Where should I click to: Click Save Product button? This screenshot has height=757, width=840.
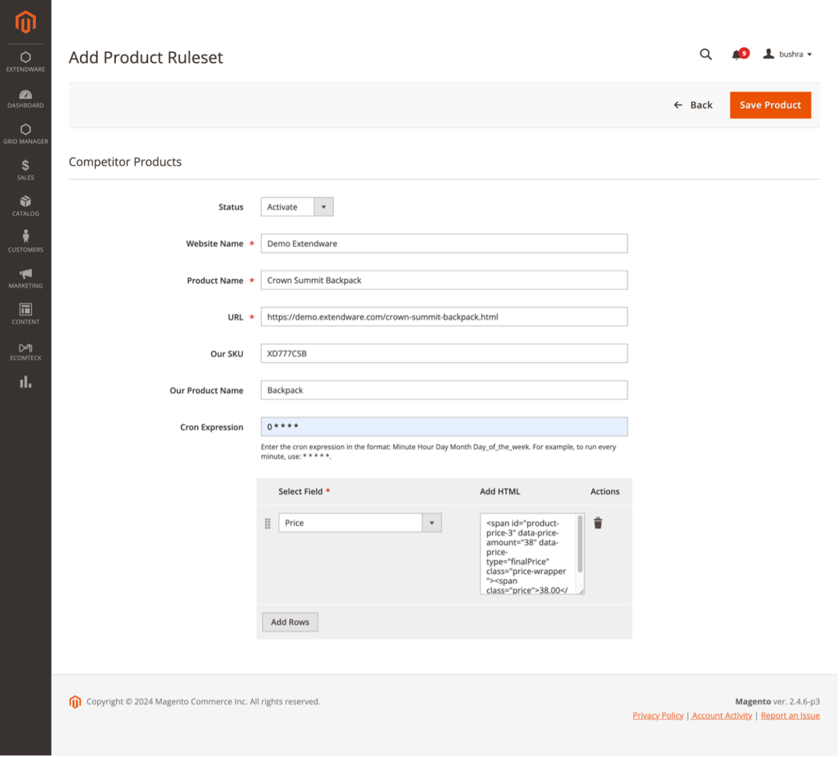pos(772,105)
